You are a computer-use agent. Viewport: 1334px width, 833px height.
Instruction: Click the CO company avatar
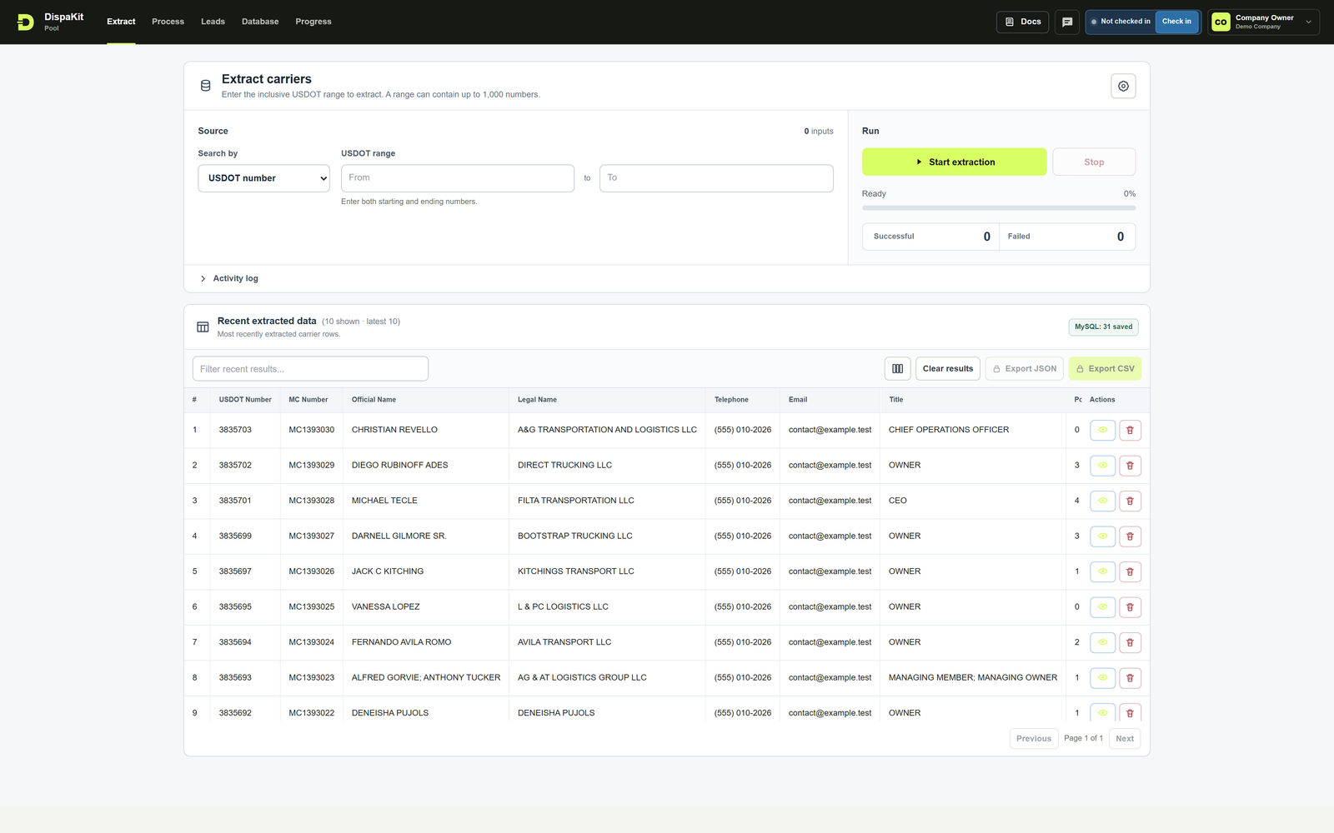click(x=1221, y=22)
